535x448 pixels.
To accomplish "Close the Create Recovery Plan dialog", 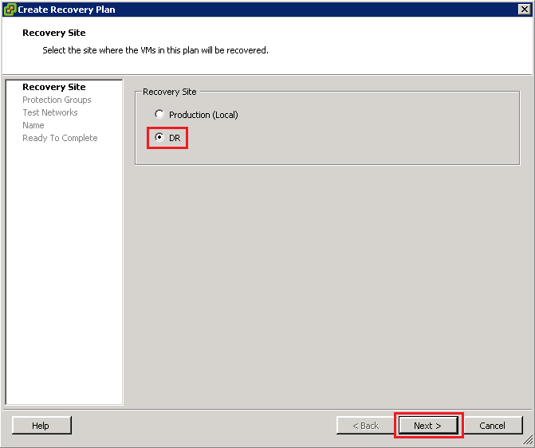I will click(x=524, y=10).
